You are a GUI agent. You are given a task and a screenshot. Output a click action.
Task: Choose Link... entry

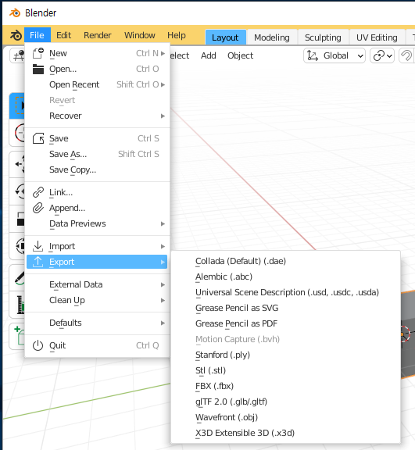(x=97, y=192)
